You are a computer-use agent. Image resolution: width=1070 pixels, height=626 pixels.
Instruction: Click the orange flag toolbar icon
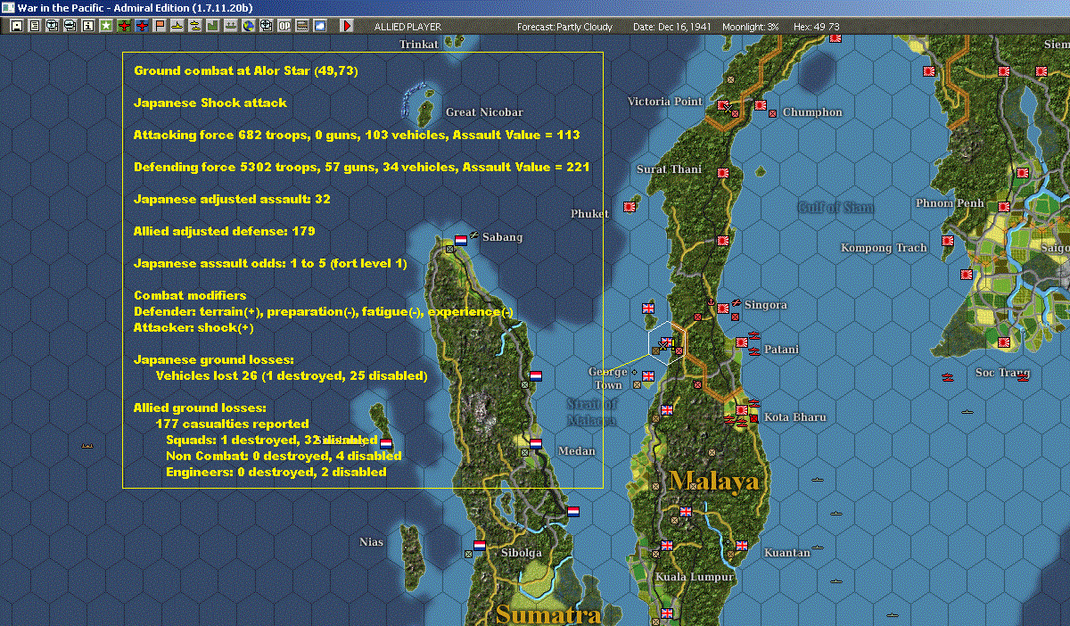[x=160, y=26]
